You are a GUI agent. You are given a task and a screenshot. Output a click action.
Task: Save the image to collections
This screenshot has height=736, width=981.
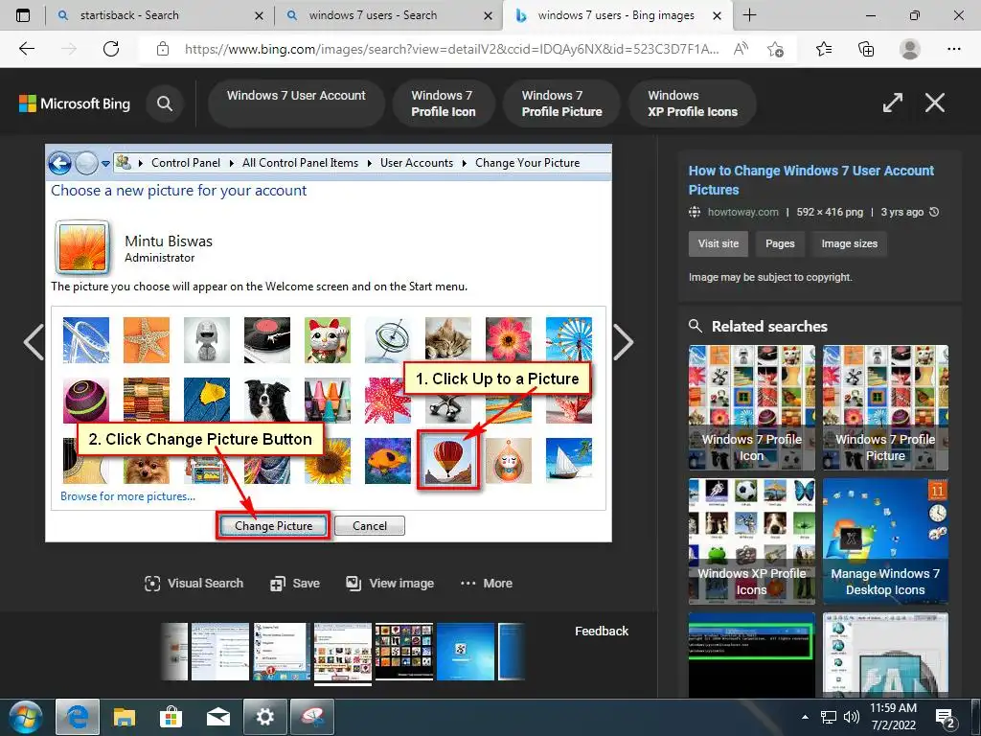[295, 584]
